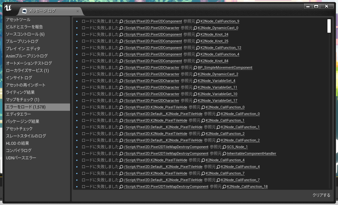338x205 pixels.
Task: Open K2Node_CallFunction_9 link
Action: pyautogui.click(x=220, y=21)
